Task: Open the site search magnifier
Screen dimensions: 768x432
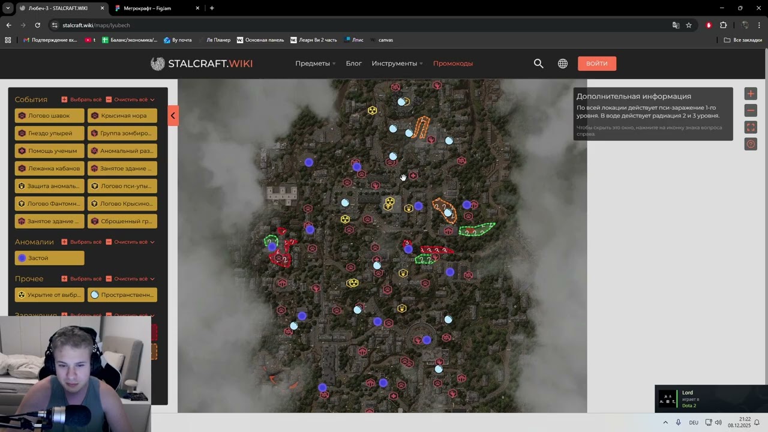Action: [x=538, y=64]
